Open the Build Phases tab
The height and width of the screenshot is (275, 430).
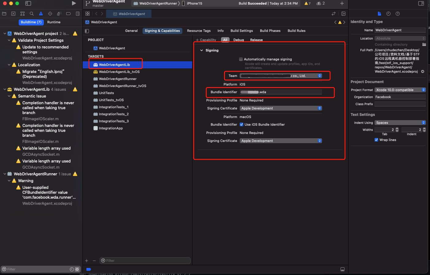coord(270,31)
